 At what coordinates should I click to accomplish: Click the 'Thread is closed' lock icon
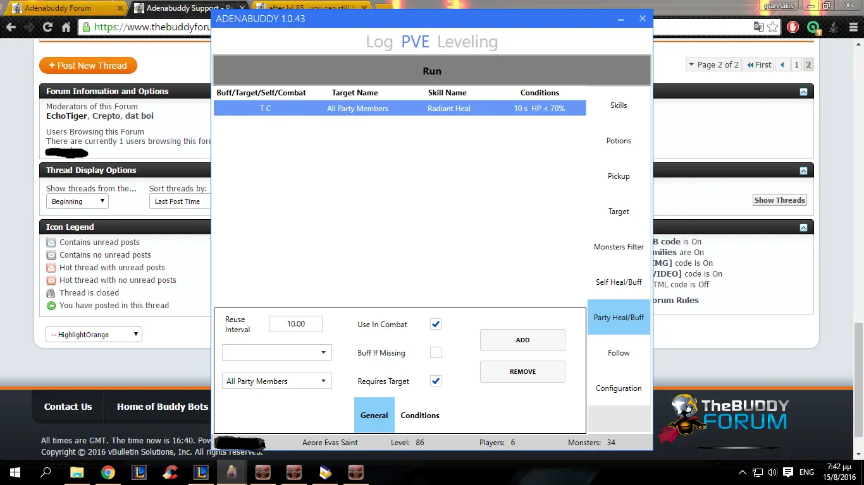click(51, 293)
